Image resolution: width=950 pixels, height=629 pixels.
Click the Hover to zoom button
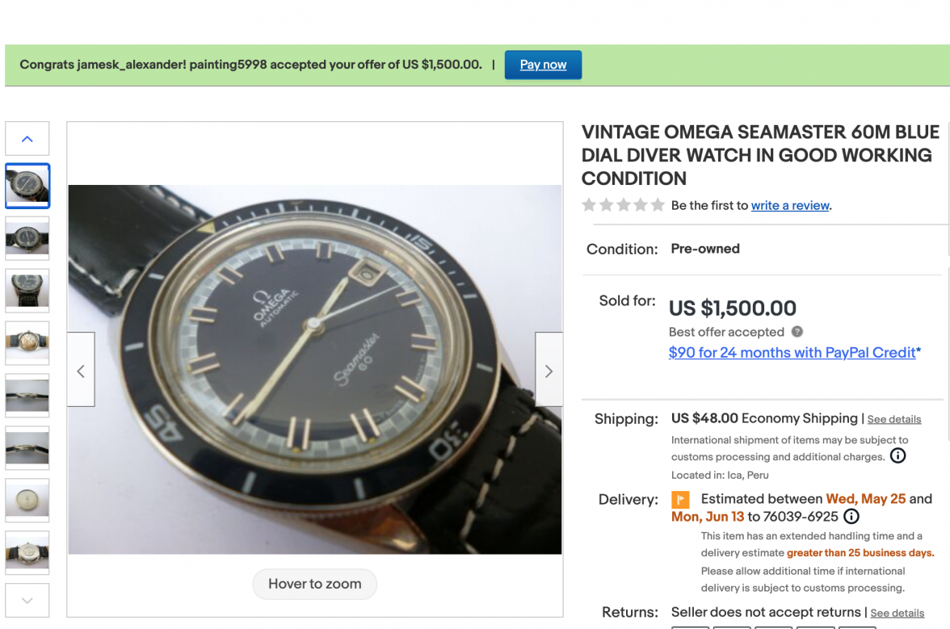click(x=314, y=584)
